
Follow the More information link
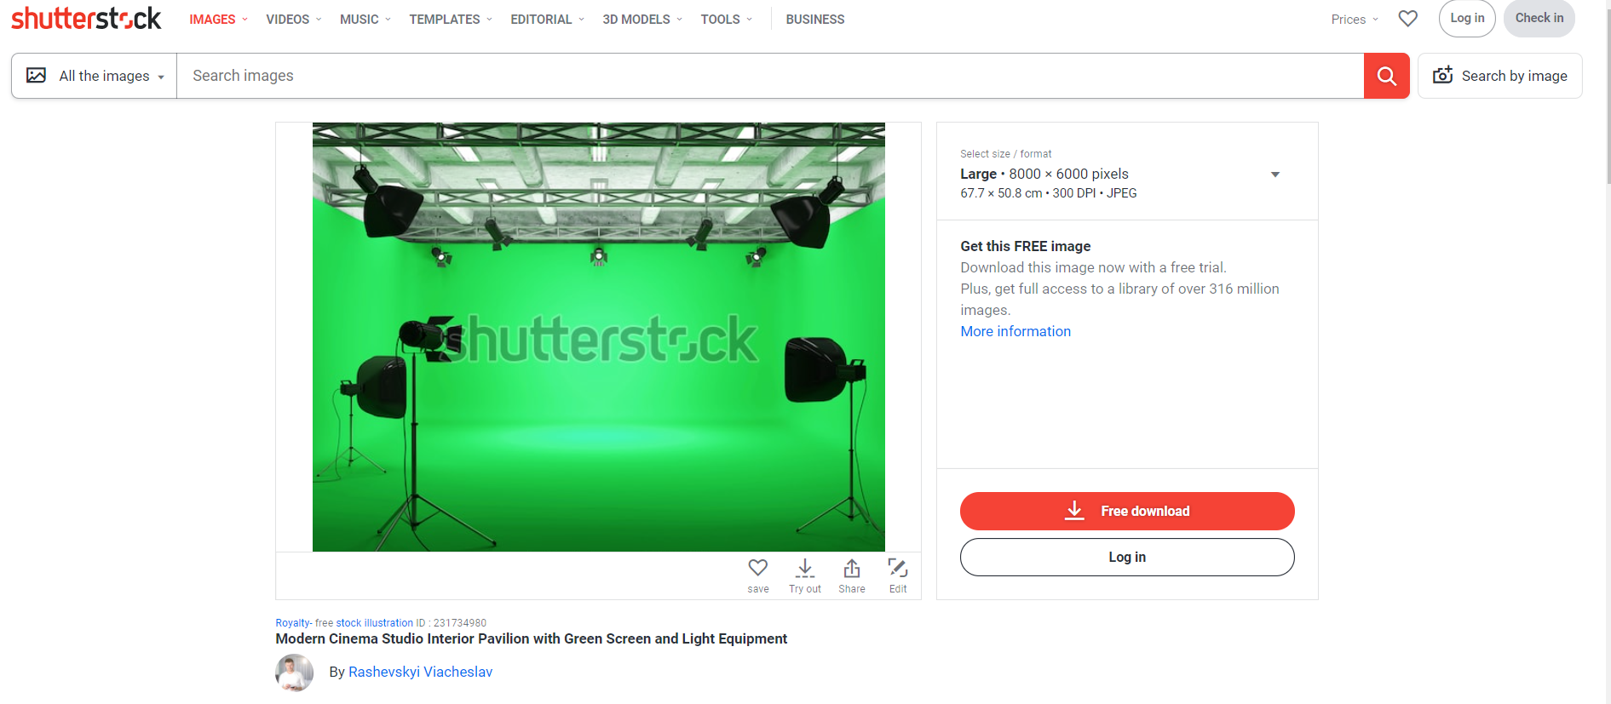[x=1015, y=331]
